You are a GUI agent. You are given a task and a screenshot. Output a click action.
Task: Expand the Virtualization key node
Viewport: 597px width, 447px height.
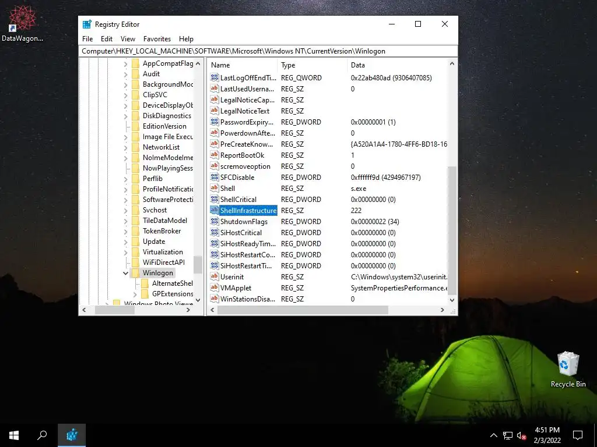pos(125,252)
